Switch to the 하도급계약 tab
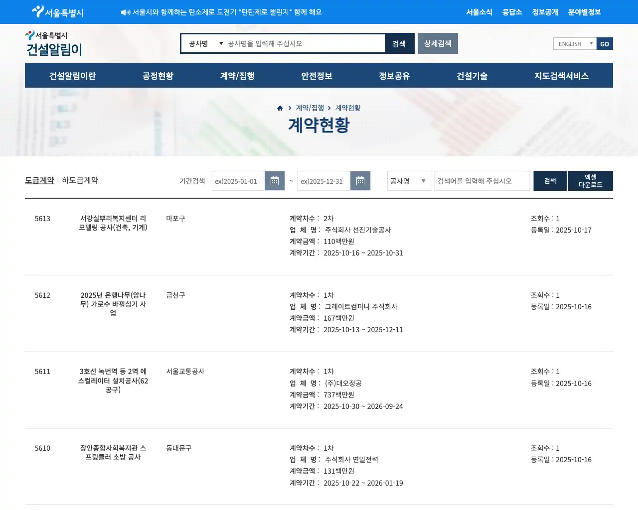The width and height of the screenshot is (638, 510). (x=80, y=180)
